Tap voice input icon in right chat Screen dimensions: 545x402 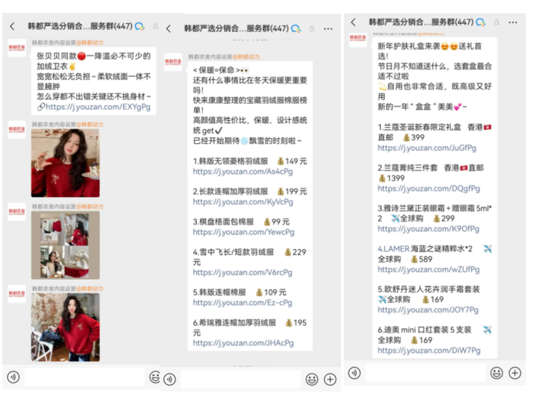[x=354, y=373]
